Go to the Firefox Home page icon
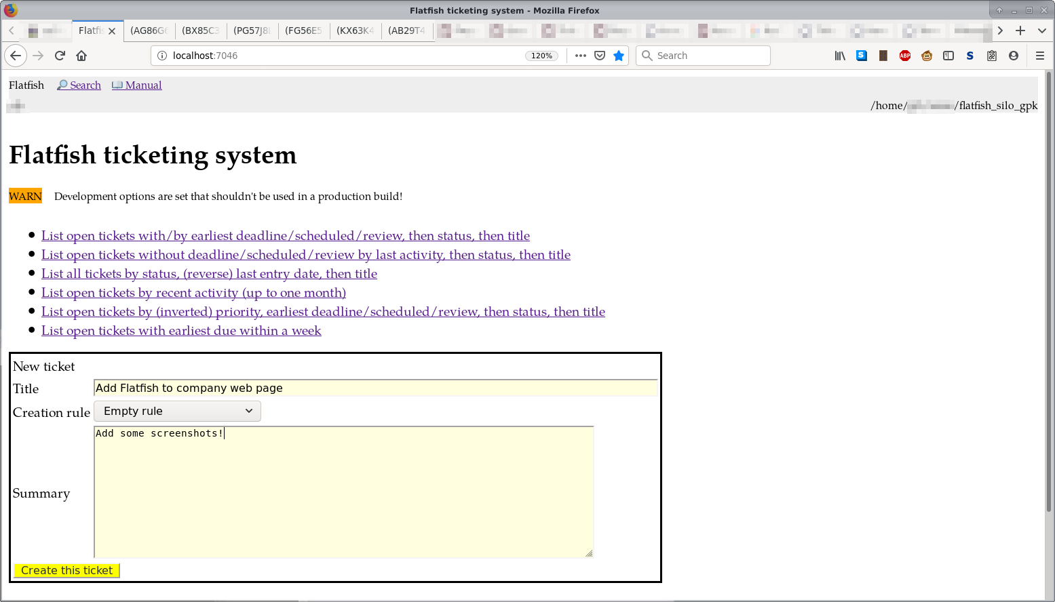This screenshot has height=602, width=1055. click(x=81, y=56)
